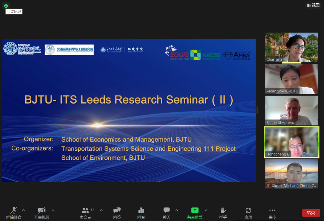The image size is (324, 221).
Task: Click the 会议信息 meeting info label
Action: (x=14, y=12)
